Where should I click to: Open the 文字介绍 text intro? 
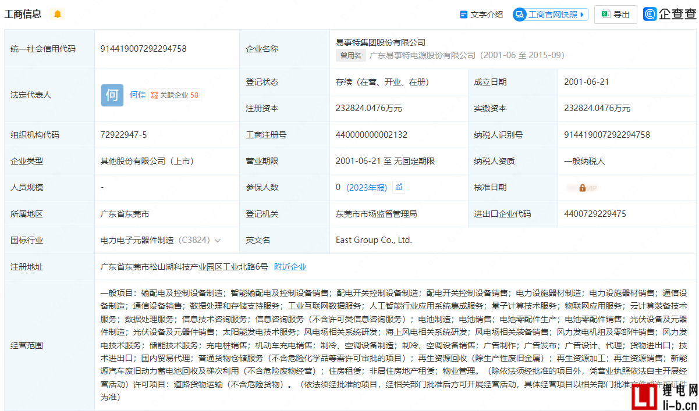coord(481,15)
